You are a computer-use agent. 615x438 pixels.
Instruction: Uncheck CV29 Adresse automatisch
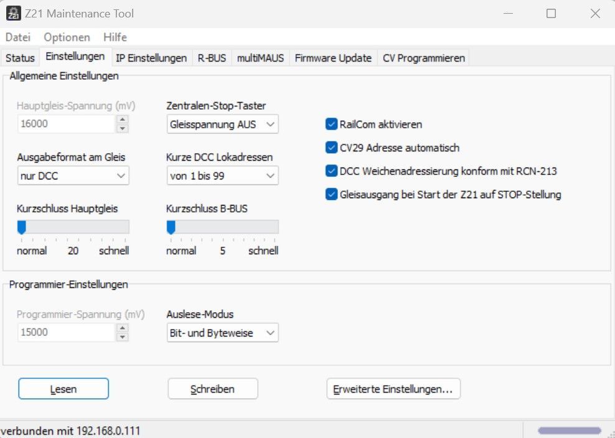tap(331, 148)
